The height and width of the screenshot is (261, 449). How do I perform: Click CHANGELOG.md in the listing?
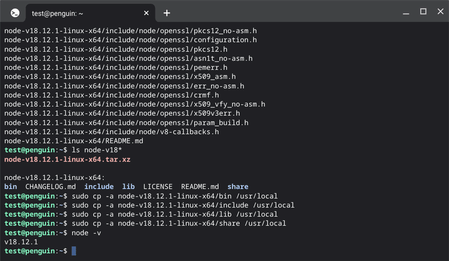click(x=51, y=187)
